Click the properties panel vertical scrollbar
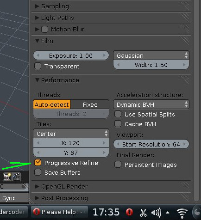 click(x=196, y=100)
